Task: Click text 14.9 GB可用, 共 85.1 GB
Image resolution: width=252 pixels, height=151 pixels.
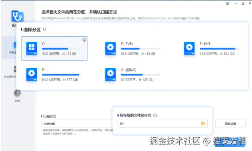Action: click(x=217, y=54)
